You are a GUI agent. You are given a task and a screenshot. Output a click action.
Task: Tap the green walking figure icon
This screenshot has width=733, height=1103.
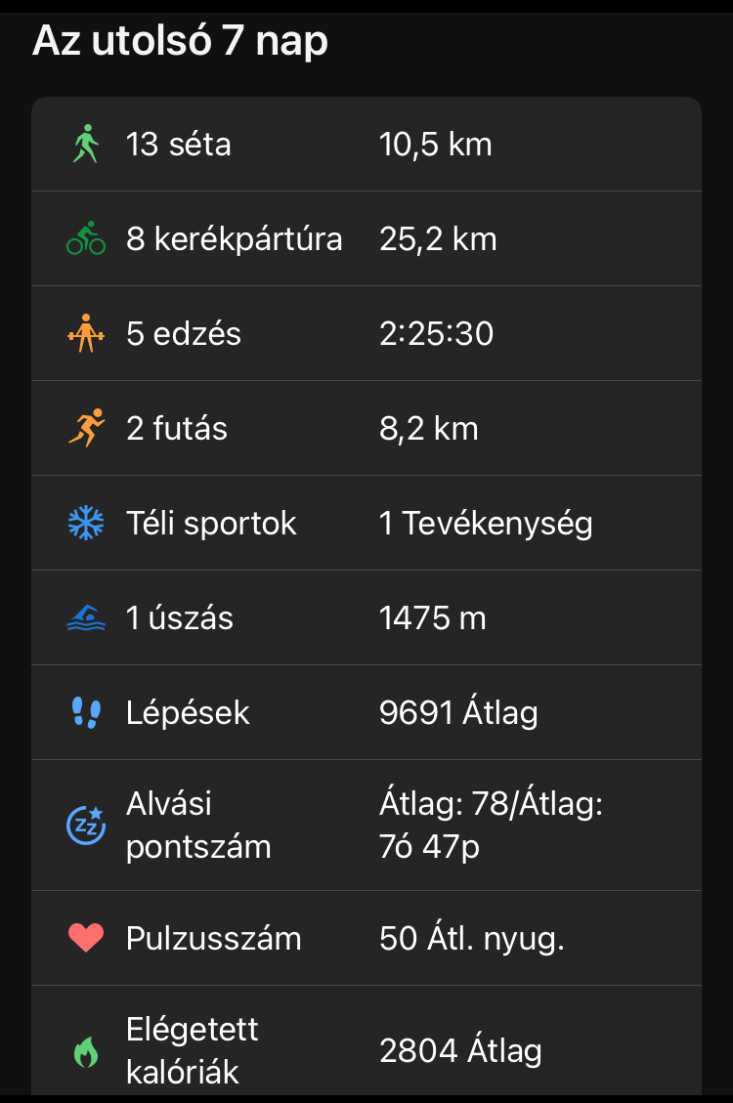86,145
